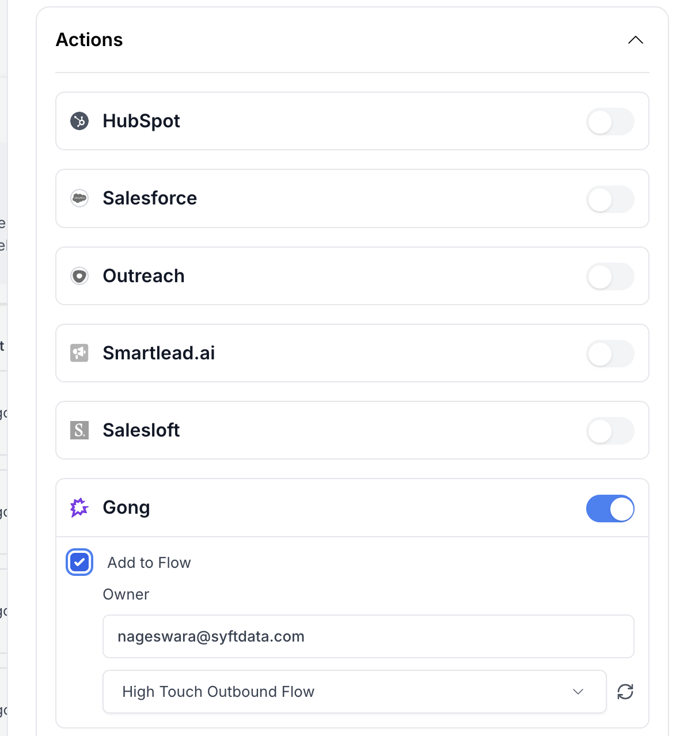The width and height of the screenshot is (676, 736).
Task: Enable the Salesloft toggle
Action: coord(610,431)
